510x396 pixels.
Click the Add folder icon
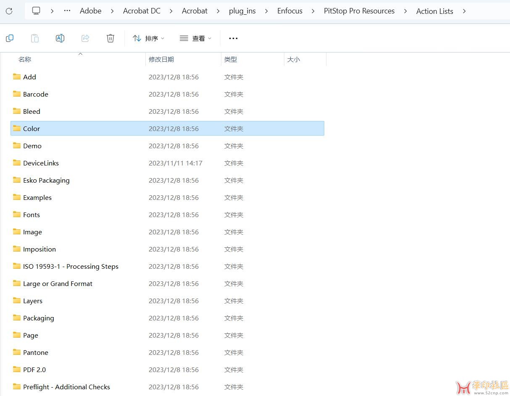[17, 77]
